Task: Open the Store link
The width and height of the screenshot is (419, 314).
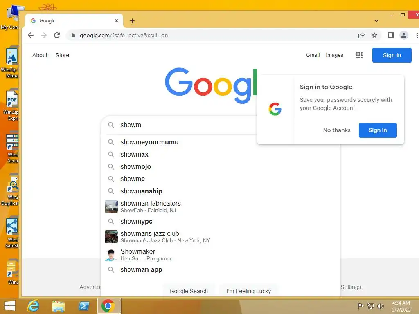Action: [62, 55]
